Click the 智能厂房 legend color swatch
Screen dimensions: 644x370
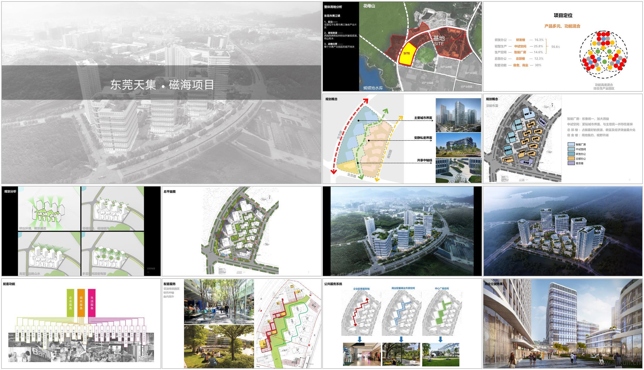[x=571, y=144]
